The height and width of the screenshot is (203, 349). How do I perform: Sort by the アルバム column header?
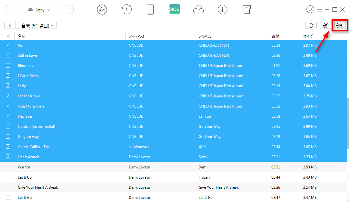click(232, 36)
